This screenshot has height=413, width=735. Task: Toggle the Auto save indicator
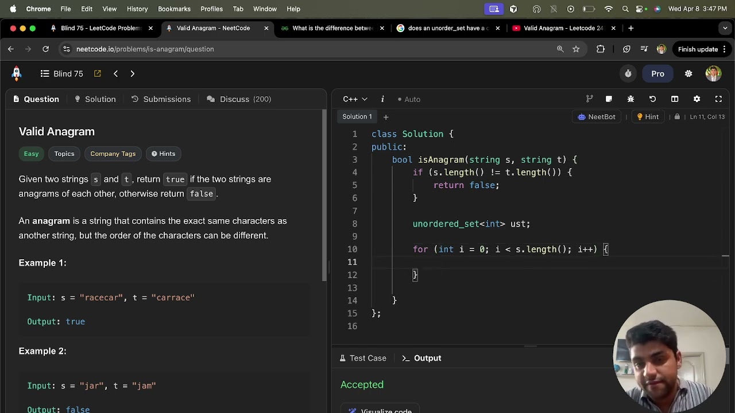tap(409, 99)
